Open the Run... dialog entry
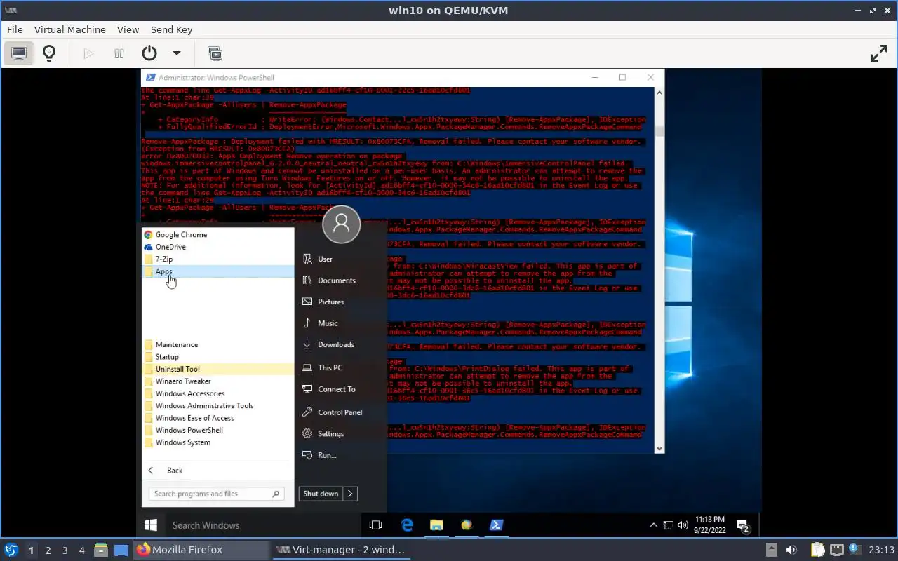 point(341,455)
